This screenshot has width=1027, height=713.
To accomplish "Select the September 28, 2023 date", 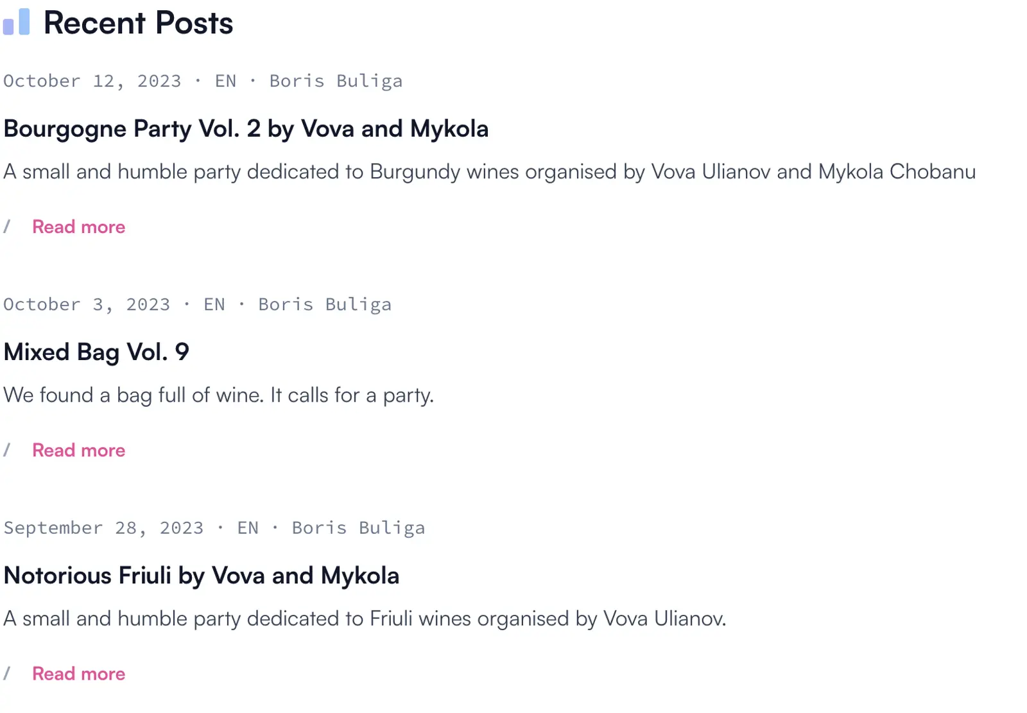I will click(103, 528).
